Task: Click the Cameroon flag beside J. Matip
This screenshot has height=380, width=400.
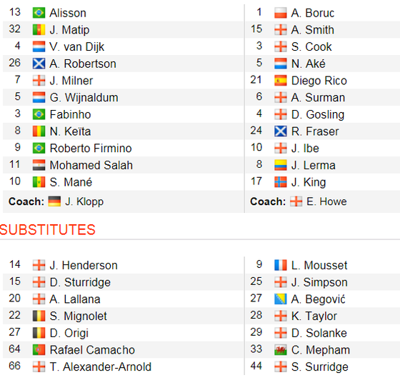Action: pos(39,30)
